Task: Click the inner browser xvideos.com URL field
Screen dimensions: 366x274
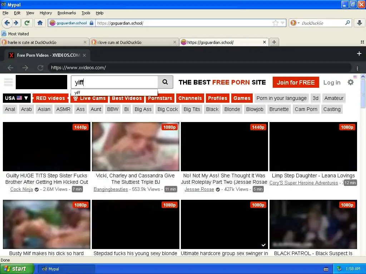Action: [x=199, y=68]
